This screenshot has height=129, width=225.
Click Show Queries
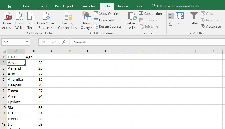pyautogui.click(x=107, y=14)
